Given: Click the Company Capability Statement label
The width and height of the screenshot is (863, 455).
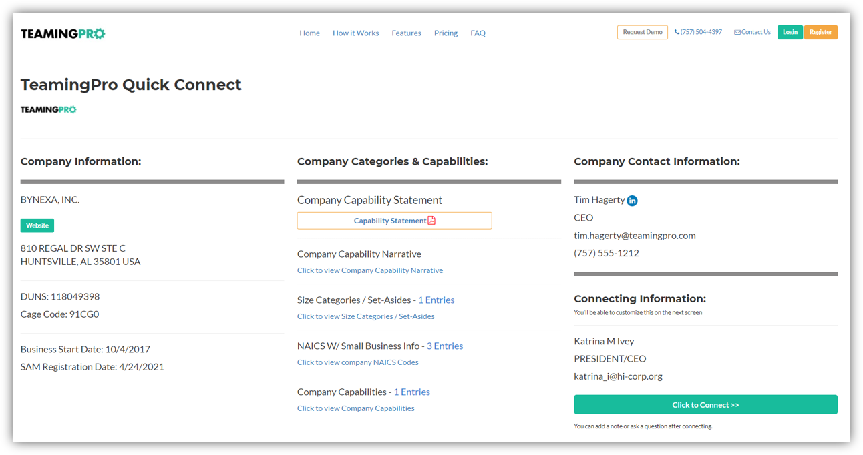Looking at the screenshot, I should tap(369, 200).
